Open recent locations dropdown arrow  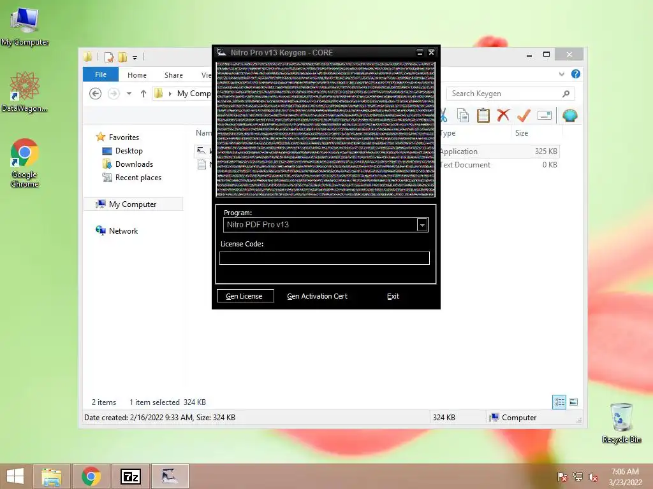coord(129,94)
